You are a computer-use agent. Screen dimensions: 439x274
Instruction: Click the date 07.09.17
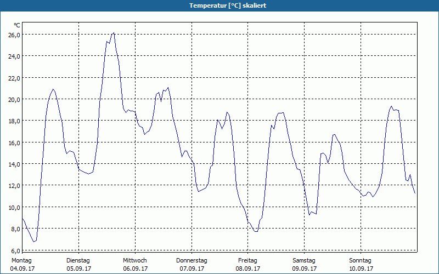(192, 269)
